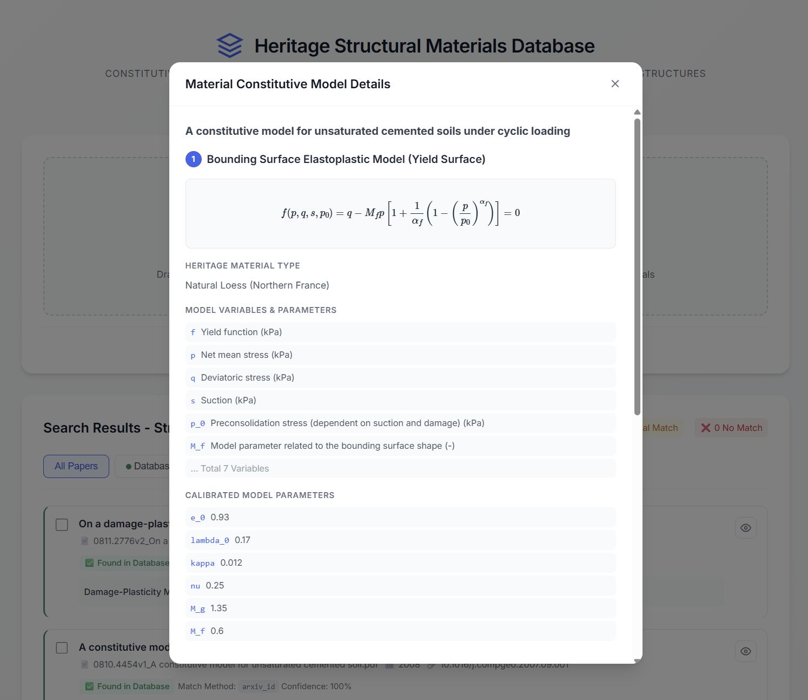Image resolution: width=808 pixels, height=700 pixels.
Task: Click the numbered 1 model badge
Action: [194, 159]
